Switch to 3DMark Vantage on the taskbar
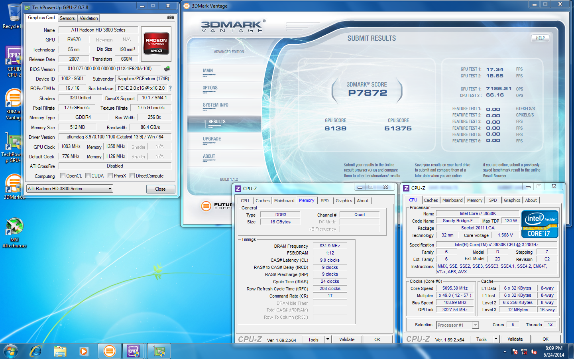The image size is (574, 359). coord(109,351)
